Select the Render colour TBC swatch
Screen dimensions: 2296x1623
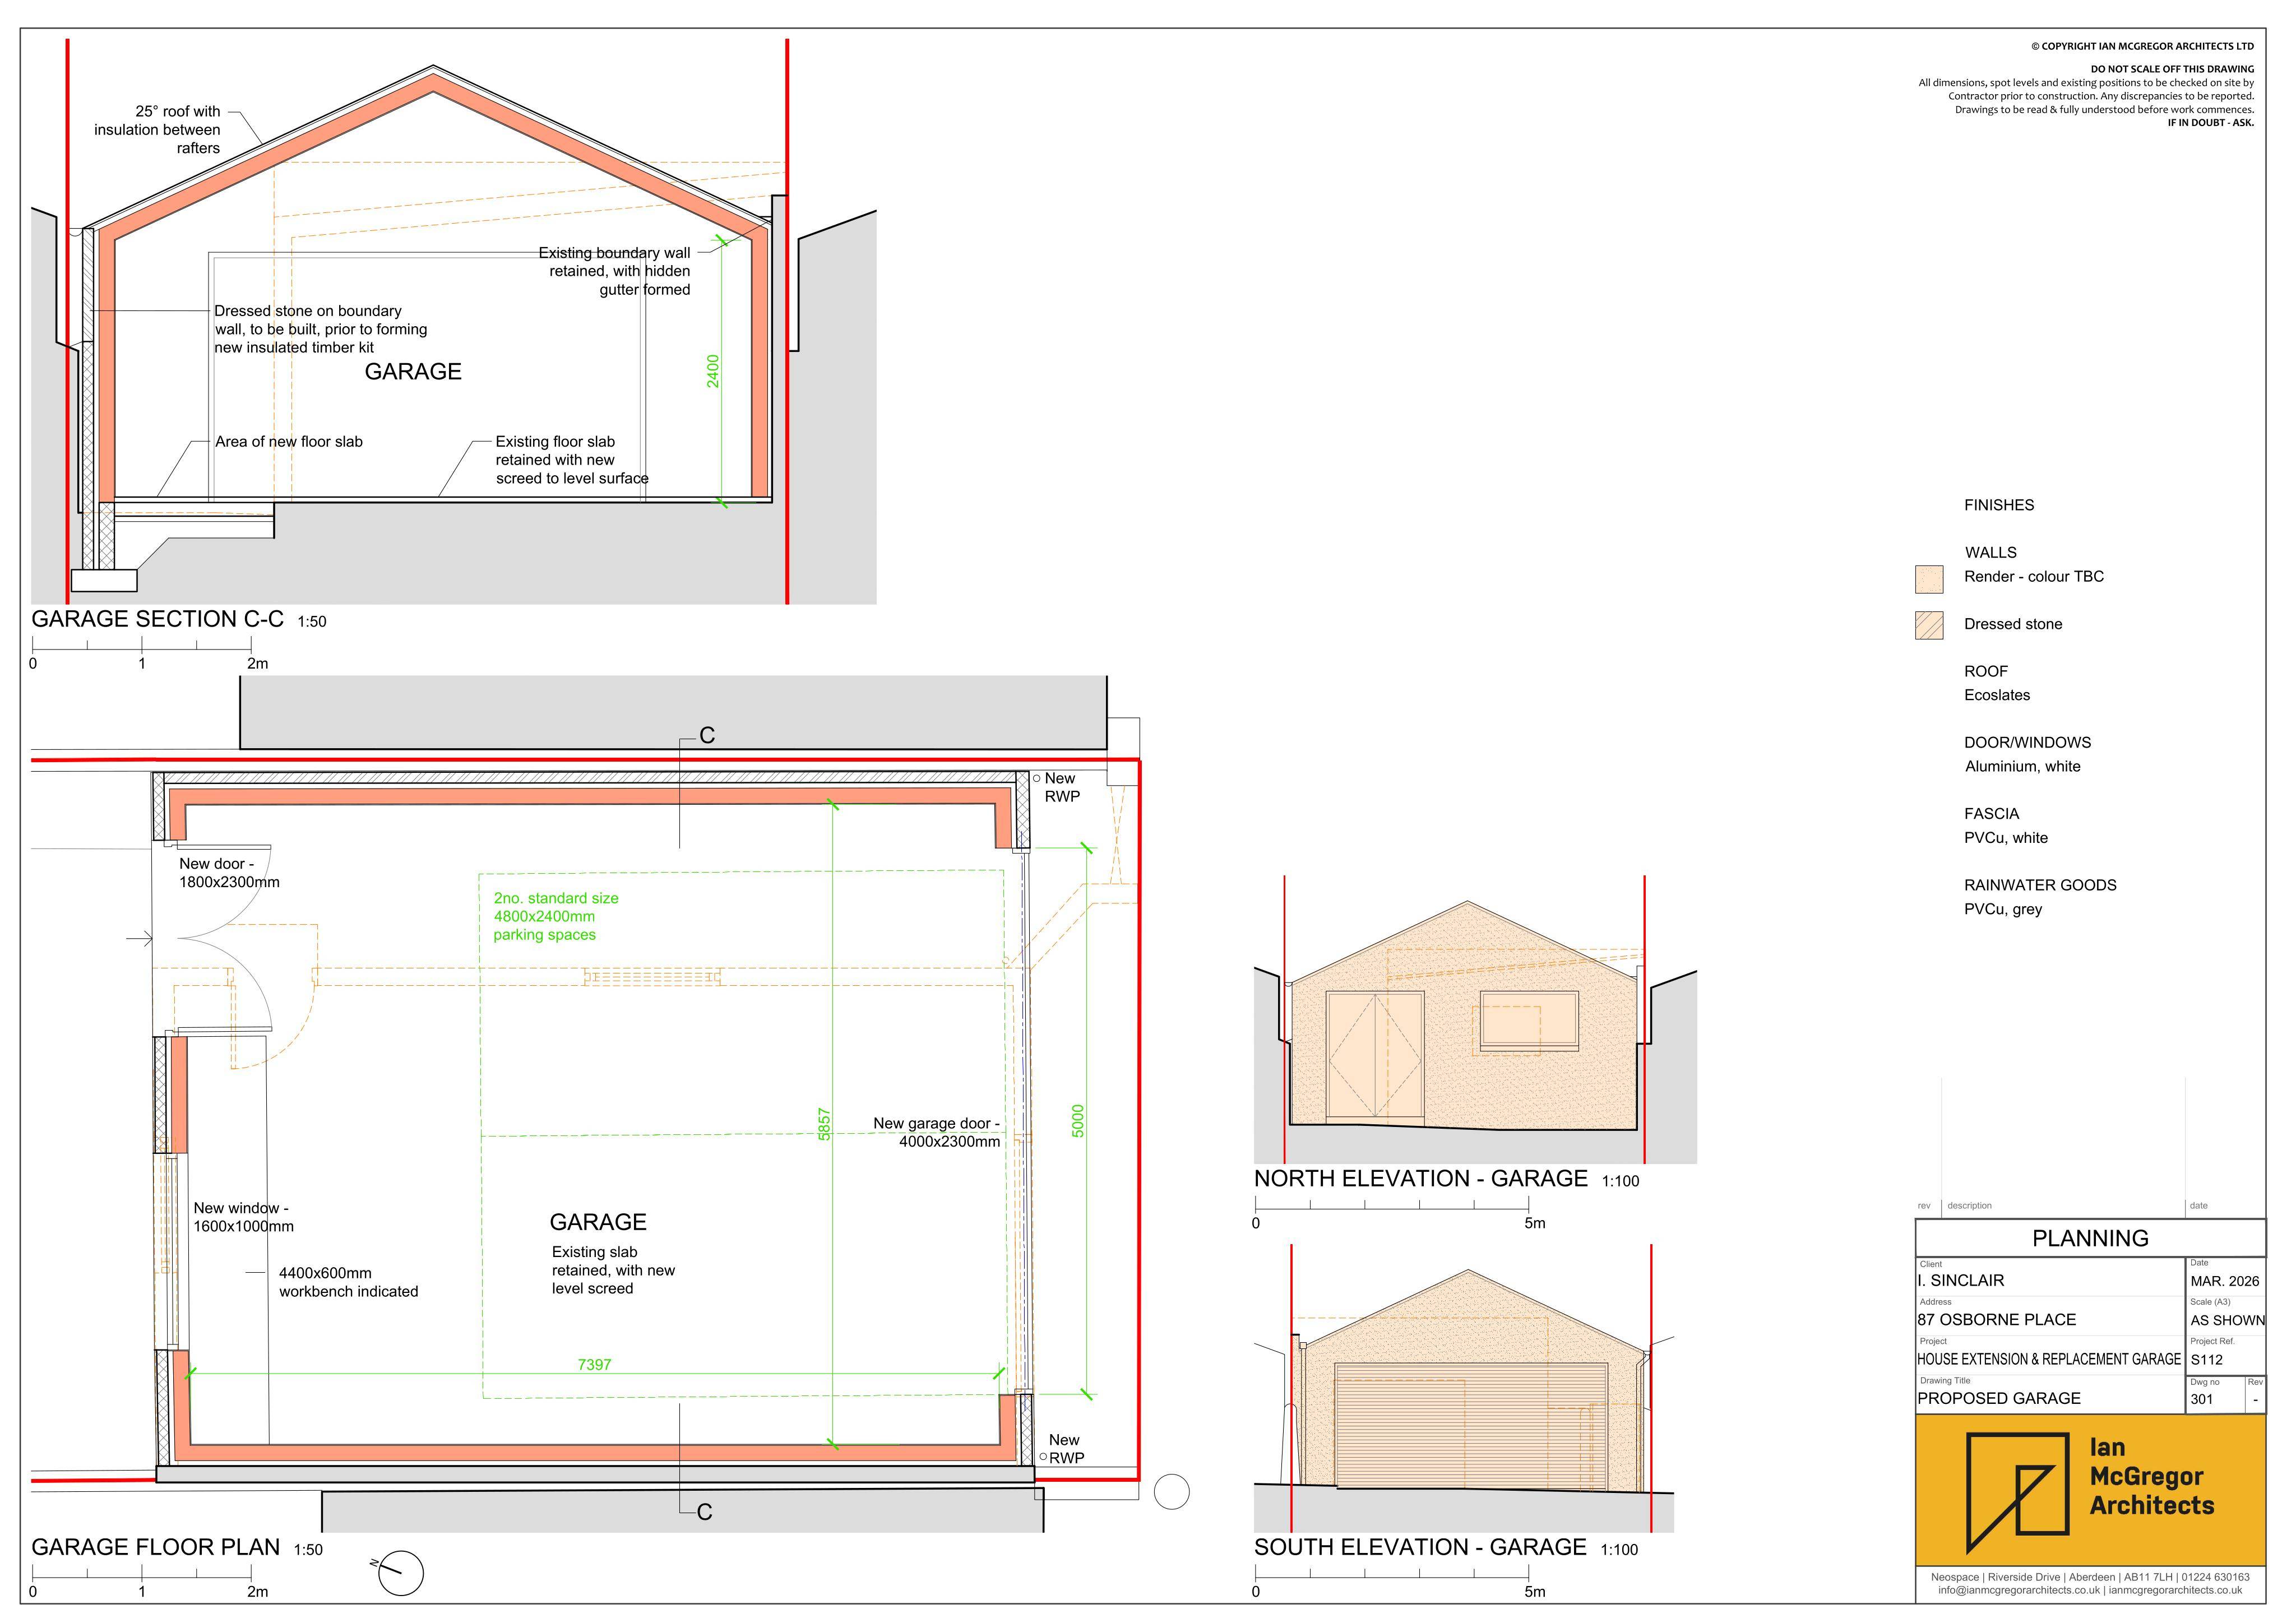pos(1929,579)
